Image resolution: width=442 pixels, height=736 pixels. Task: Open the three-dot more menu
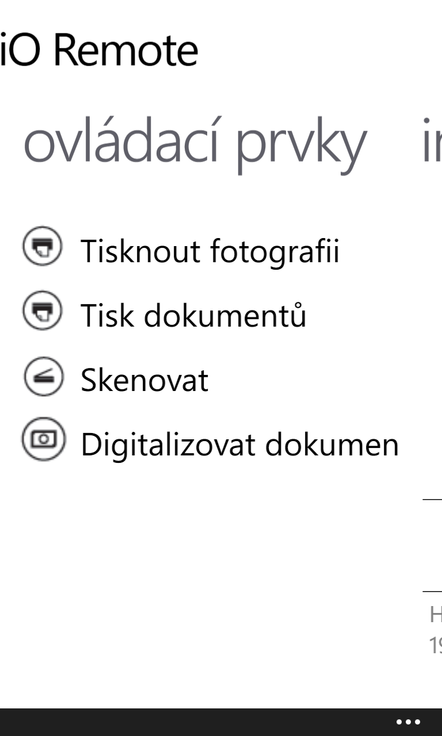pyautogui.click(x=408, y=722)
